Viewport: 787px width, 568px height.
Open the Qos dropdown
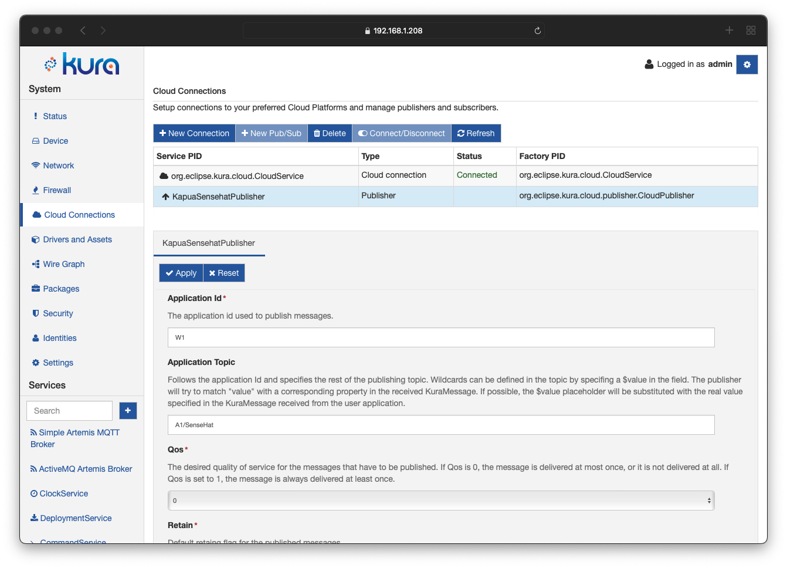pos(441,501)
